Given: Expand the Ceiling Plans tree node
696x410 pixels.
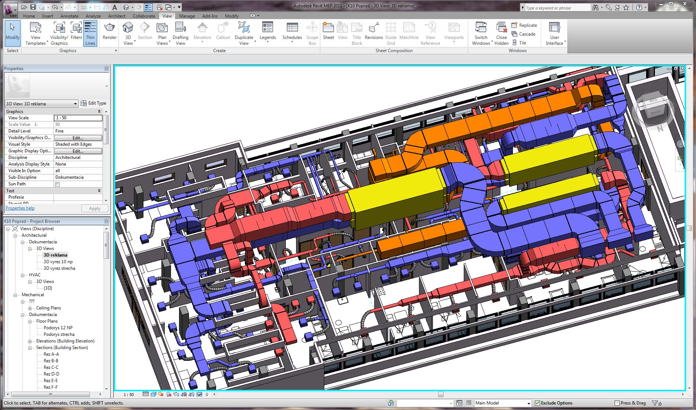Looking at the screenshot, I should click(x=30, y=308).
